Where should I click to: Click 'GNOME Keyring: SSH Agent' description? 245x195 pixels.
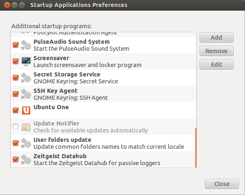click(71, 98)
